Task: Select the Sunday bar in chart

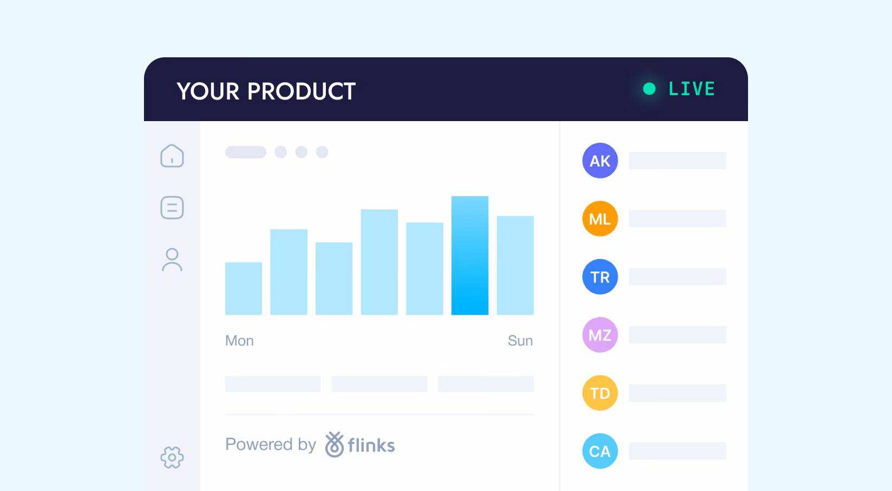Action: 515,265
